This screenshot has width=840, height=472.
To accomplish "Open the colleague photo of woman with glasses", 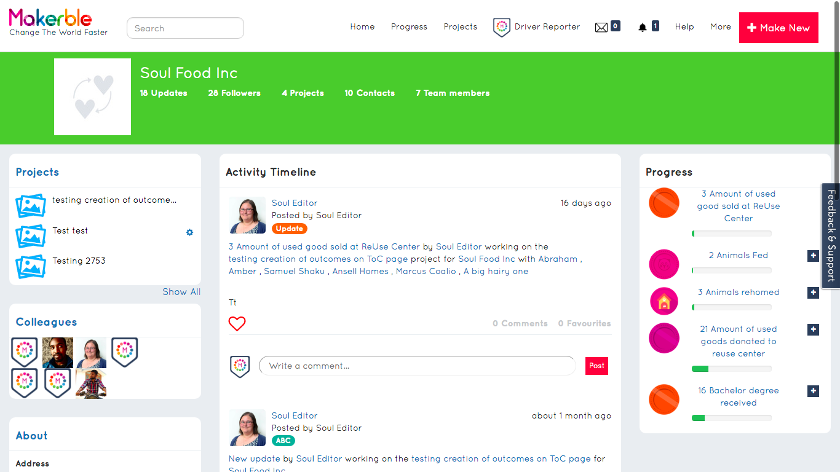I will [91, 353].
